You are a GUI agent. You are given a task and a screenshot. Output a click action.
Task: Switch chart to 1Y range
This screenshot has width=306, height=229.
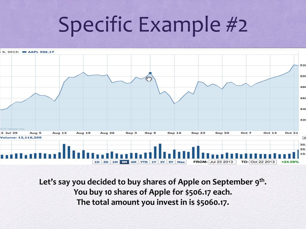click(154, 162)
